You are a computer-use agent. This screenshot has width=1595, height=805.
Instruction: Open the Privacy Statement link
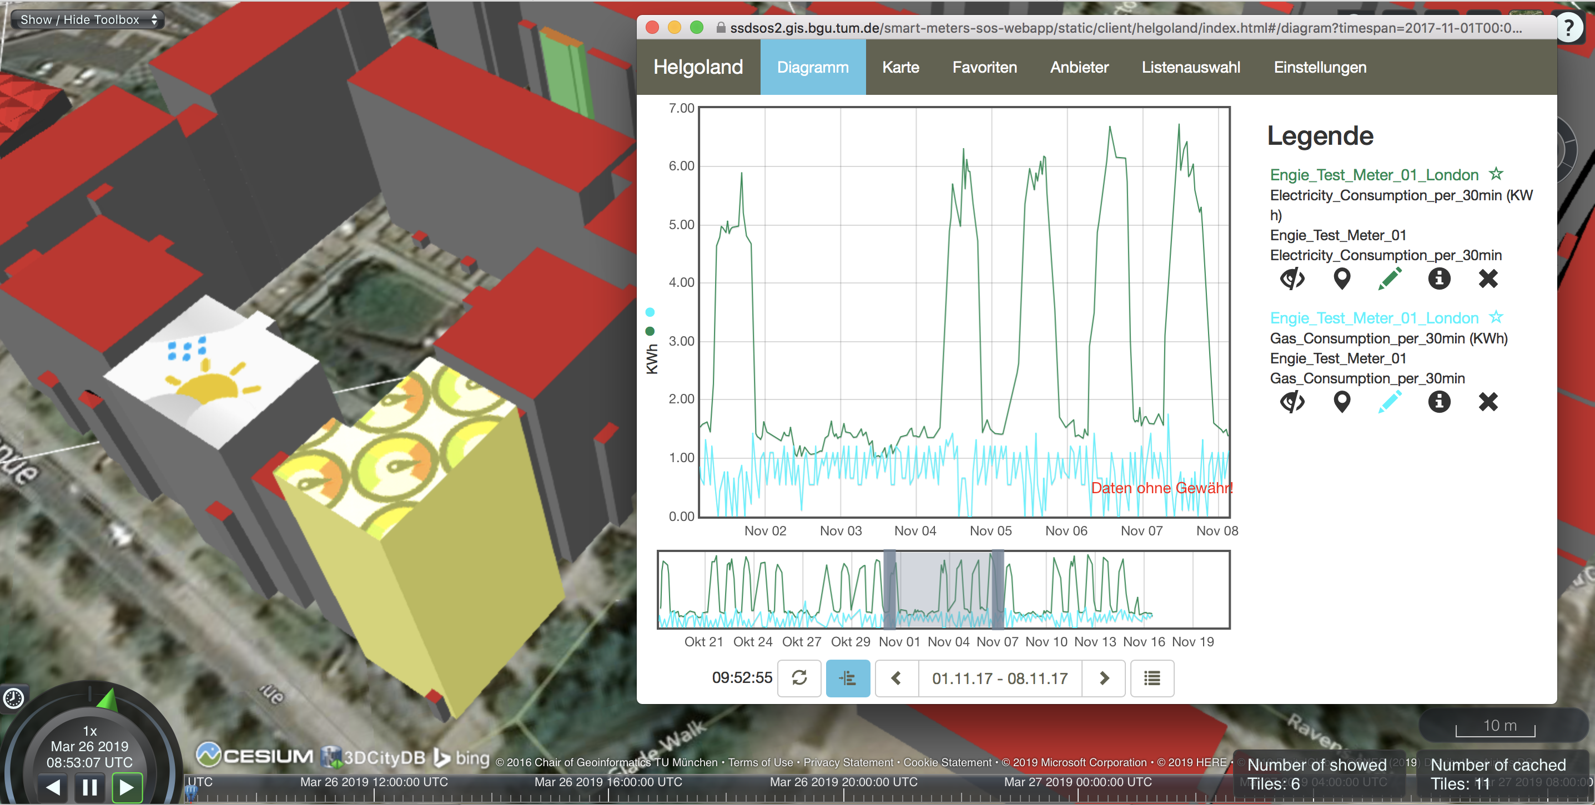(848, 762)
